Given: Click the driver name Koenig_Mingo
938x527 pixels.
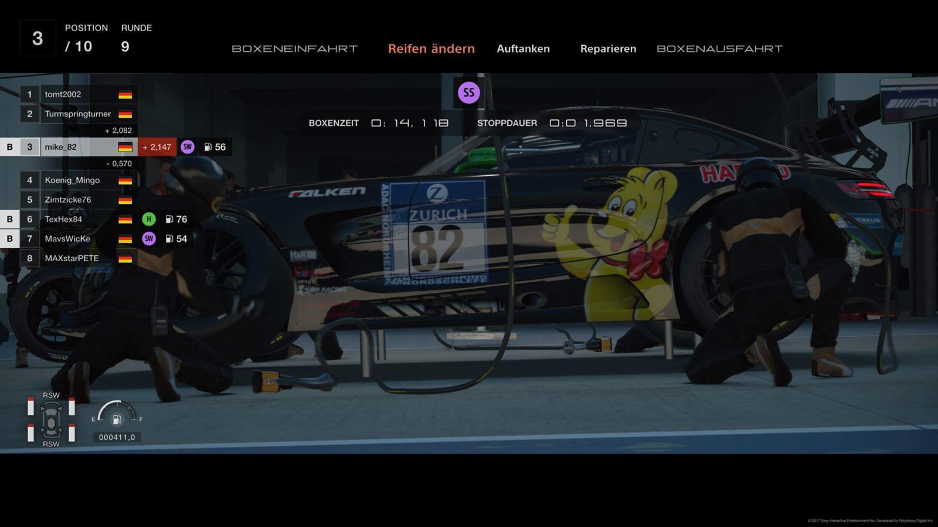Looking at the screenshot, I should point(72,180).
